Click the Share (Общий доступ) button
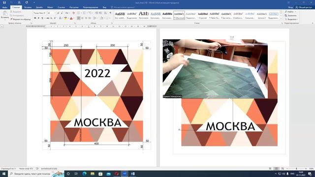Viewport: 315px width, 177px height. click(304, 7)
